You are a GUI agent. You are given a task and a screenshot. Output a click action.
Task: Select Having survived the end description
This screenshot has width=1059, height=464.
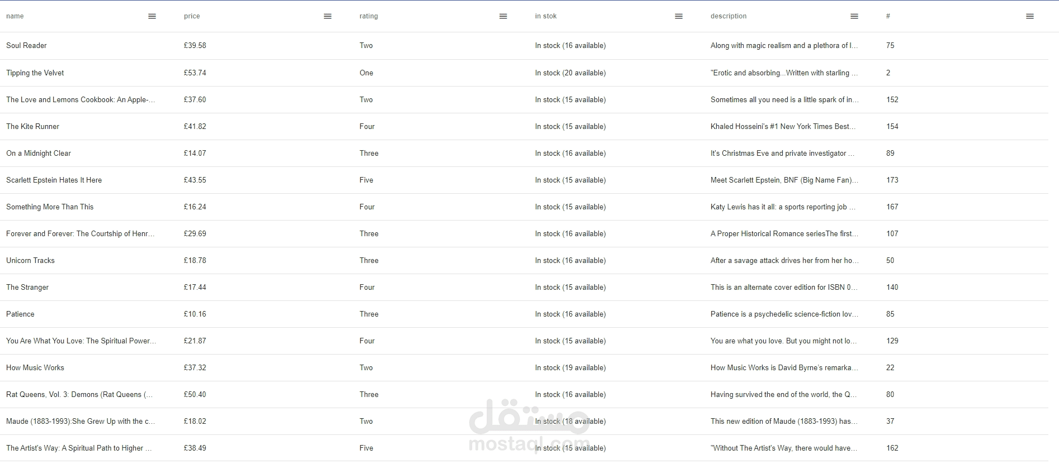click(783, 395)
